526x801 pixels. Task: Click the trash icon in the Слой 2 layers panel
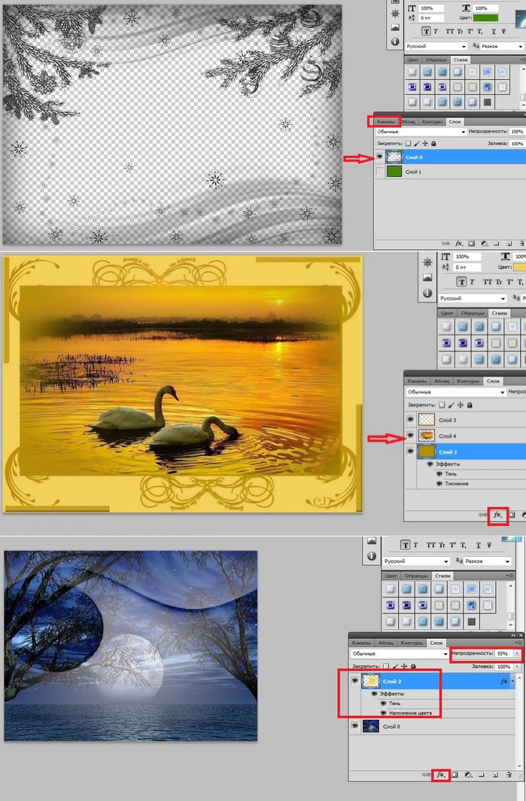(509, 775)
